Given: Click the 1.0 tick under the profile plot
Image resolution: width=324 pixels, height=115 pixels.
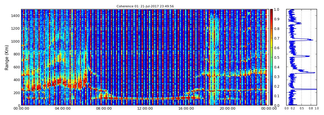Looking at the screenshot, I should click(317, 109).
